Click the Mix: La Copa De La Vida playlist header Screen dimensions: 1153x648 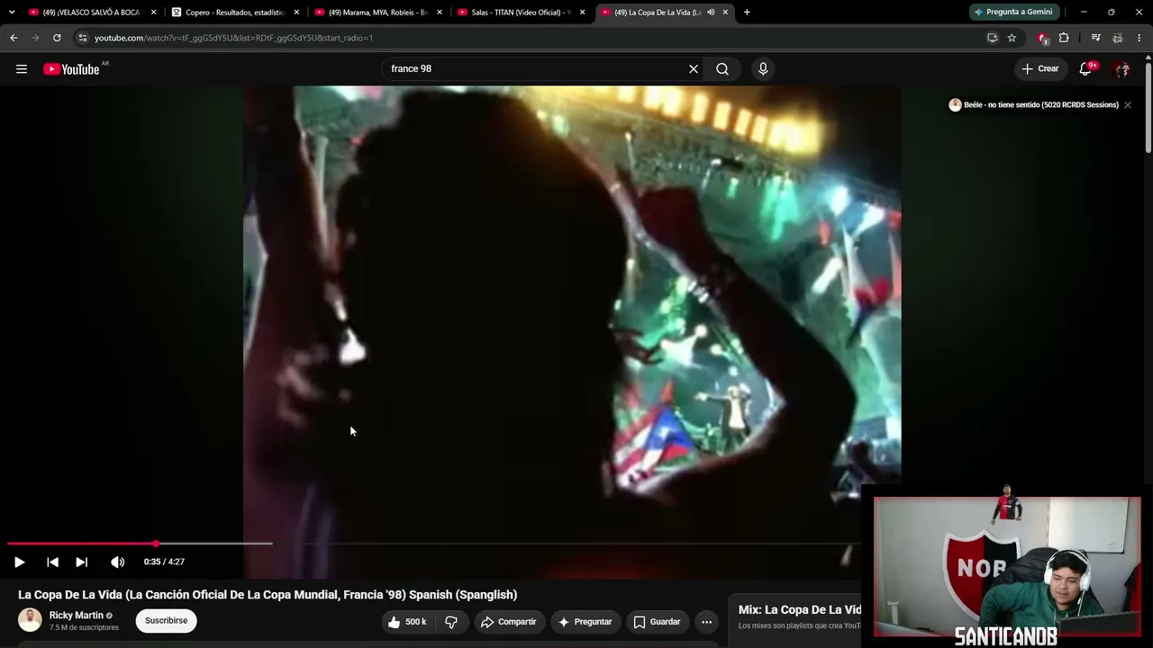tap(800, 610)
